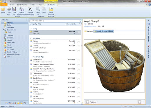Switch to the Home tab
151x108 pixels.
[x=12, y=5]
